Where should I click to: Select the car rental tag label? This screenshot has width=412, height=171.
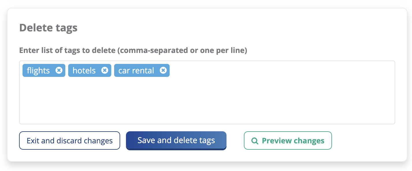click(x=136, y=71)
